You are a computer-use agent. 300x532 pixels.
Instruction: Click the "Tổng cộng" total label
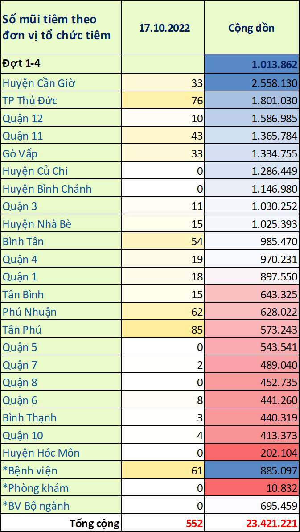(x=95, y=523)
